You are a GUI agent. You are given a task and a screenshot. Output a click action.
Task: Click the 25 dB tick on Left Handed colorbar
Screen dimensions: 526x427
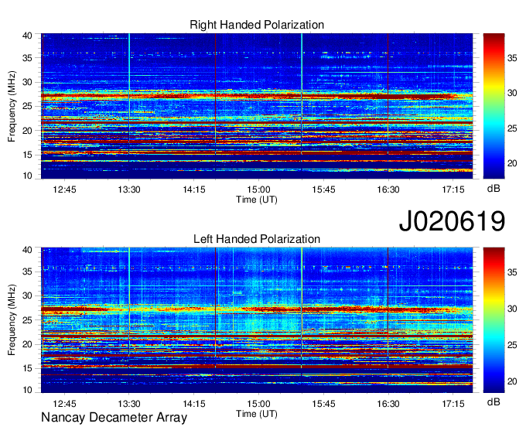512,345
